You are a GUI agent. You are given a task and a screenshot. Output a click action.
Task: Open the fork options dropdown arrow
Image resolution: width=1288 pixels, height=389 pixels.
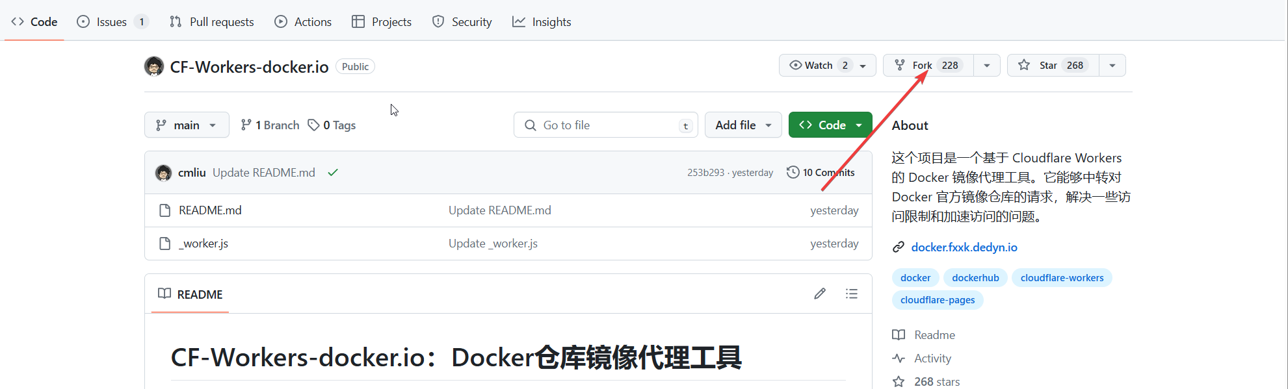(987, 65)
